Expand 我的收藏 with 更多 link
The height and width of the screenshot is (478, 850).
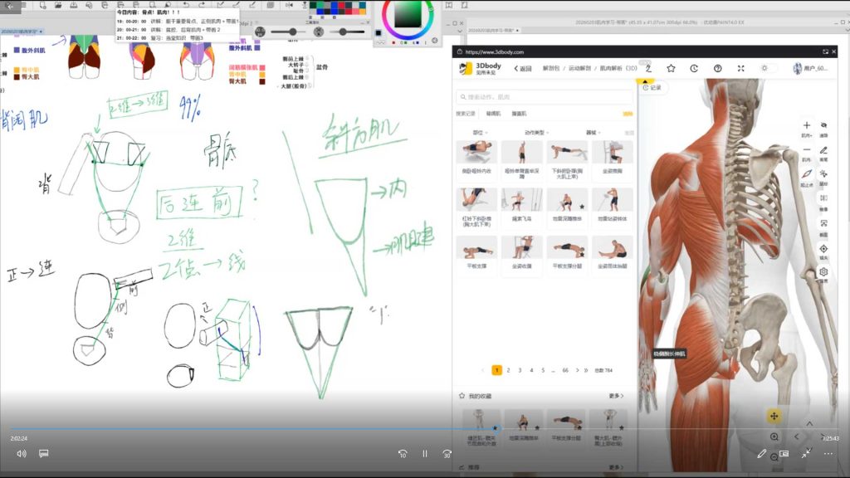617,396
